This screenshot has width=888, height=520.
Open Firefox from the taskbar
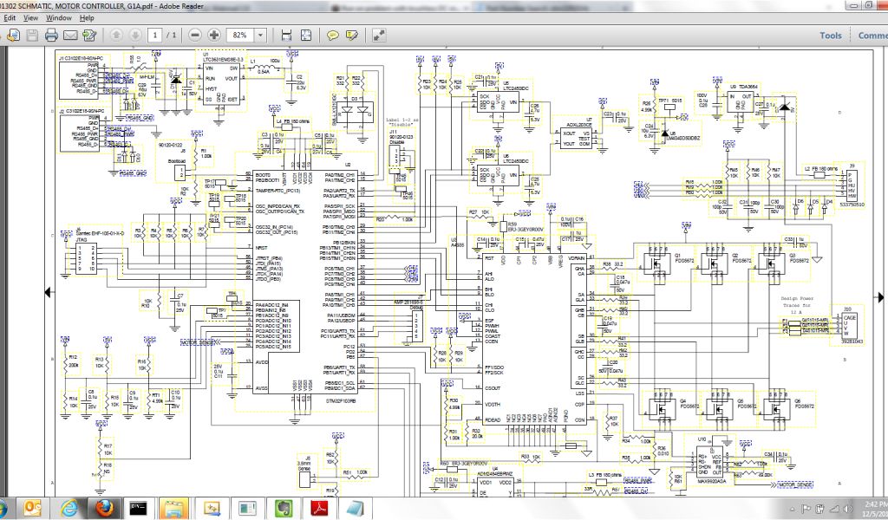pyautogui.click(x=103, y=508)
